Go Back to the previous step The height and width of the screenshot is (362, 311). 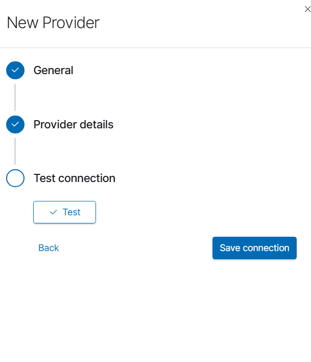[x=49, y=248]
